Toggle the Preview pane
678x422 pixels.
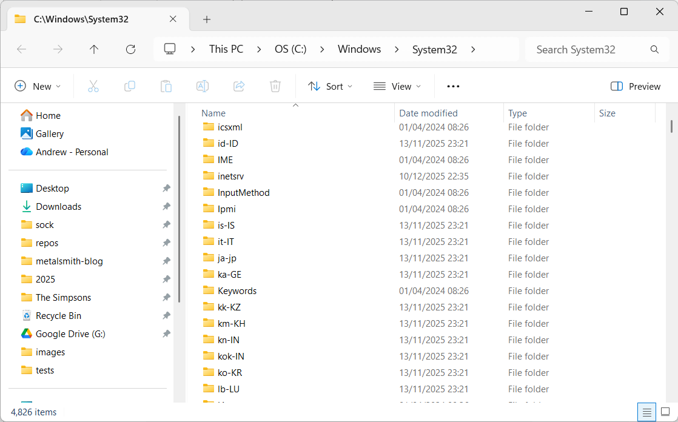click(635, 87)
